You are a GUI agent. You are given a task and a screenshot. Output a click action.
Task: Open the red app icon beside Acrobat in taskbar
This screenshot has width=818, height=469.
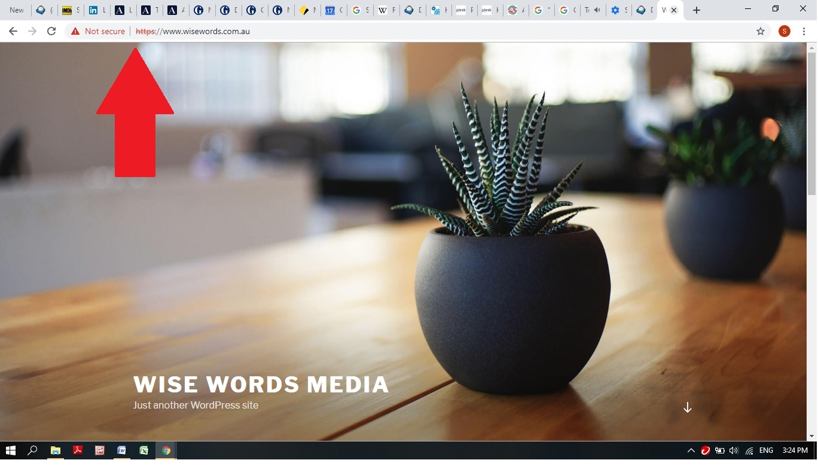pyautogui.click(x=100, y=450)
